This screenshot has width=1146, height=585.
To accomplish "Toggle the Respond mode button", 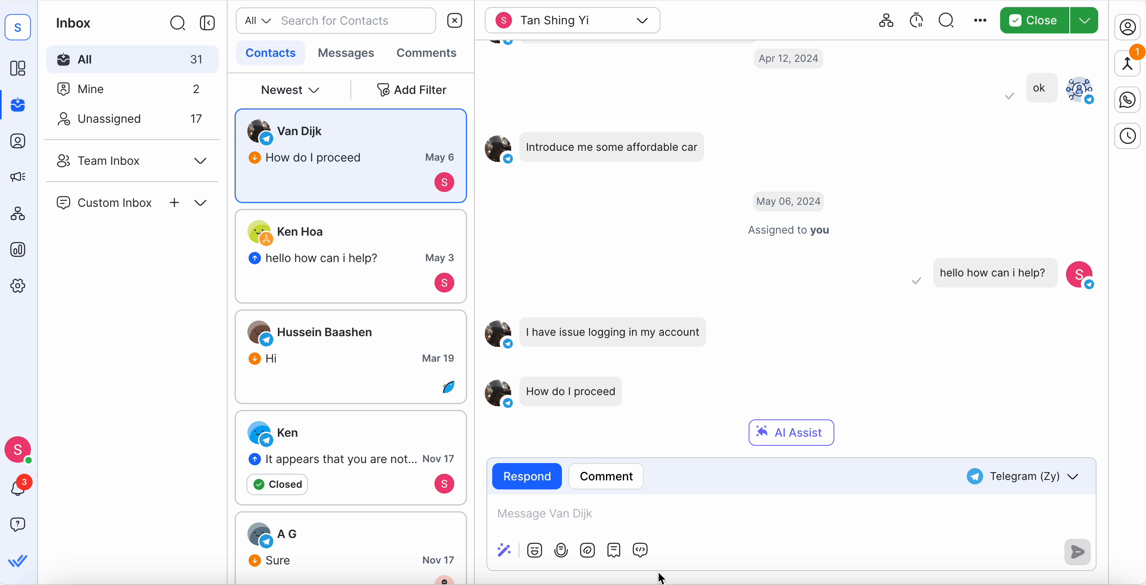I will (527, 477).
